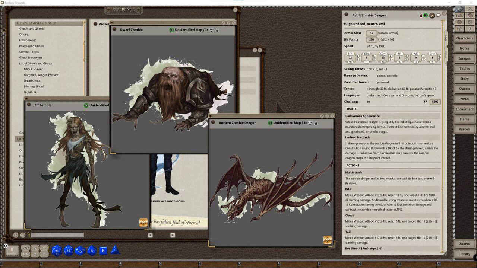Viewport: 477px width, 268px height.
Task: Open the modifiers +/- sidebar icon
Action: [459, 29]
